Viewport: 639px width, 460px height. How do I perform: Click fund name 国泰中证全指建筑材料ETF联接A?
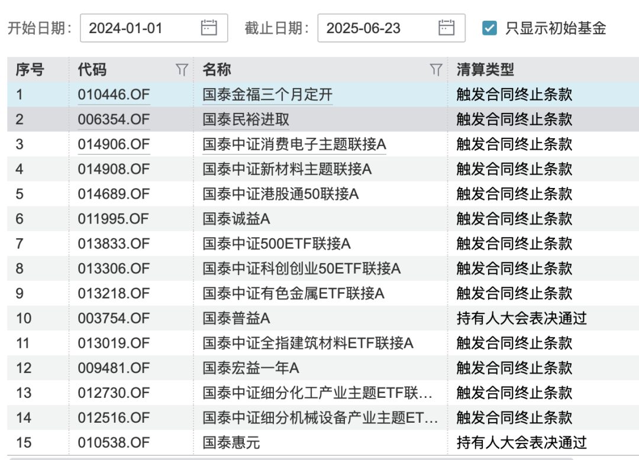[308, 343]
